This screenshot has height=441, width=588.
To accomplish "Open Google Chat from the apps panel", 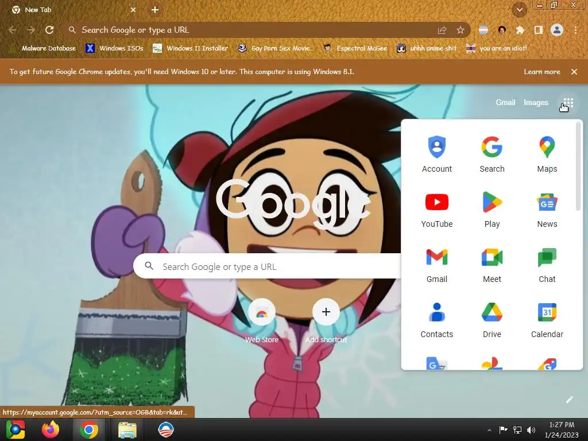I will (x=547, y=265).
